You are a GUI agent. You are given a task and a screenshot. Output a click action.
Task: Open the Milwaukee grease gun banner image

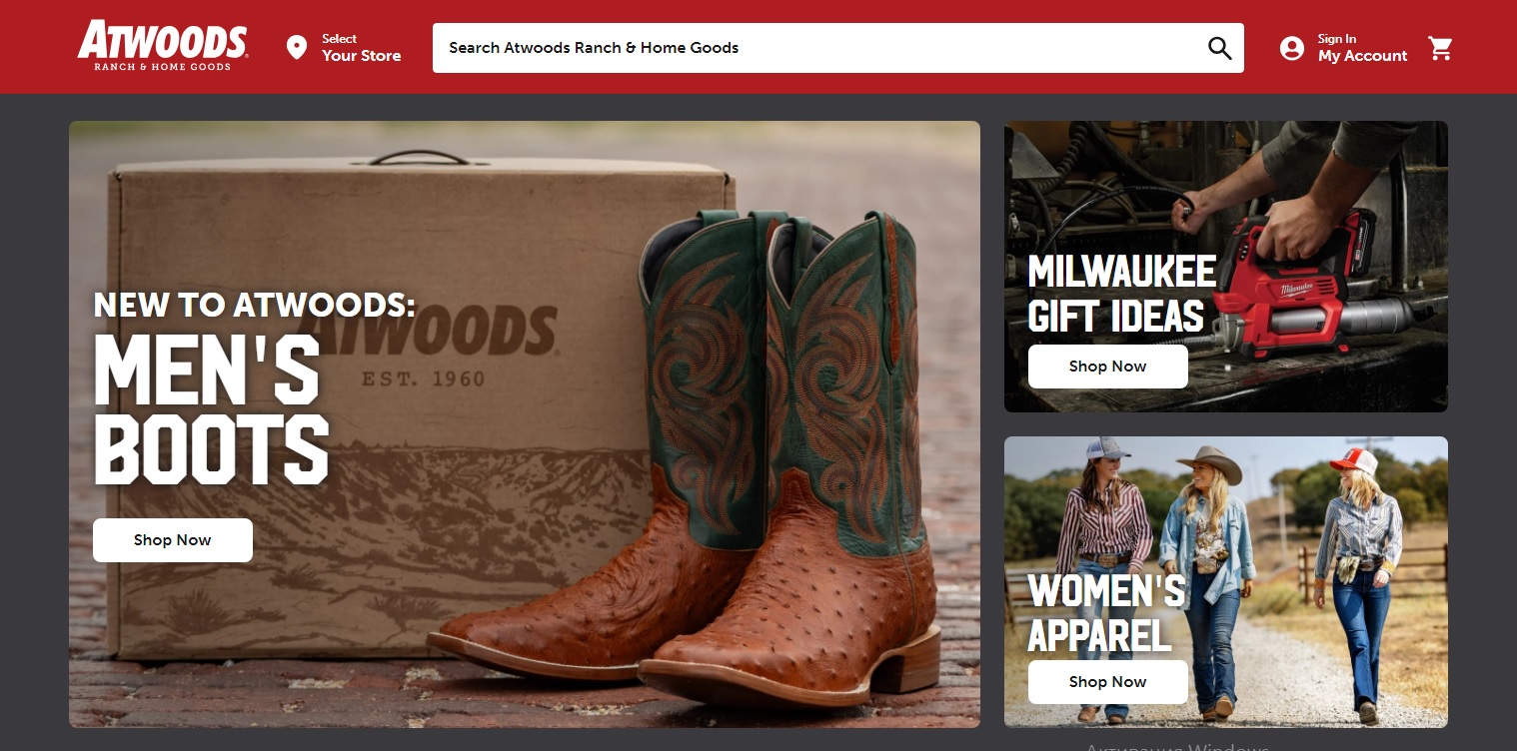[x=1226, y=267]
